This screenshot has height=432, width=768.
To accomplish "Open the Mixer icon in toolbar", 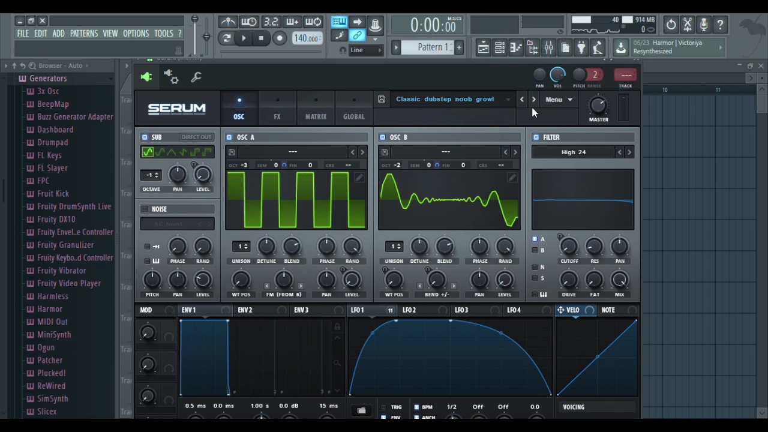I will (548, 48).
